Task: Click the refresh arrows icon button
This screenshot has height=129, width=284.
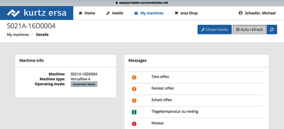Action: click(x=271, y=30)
